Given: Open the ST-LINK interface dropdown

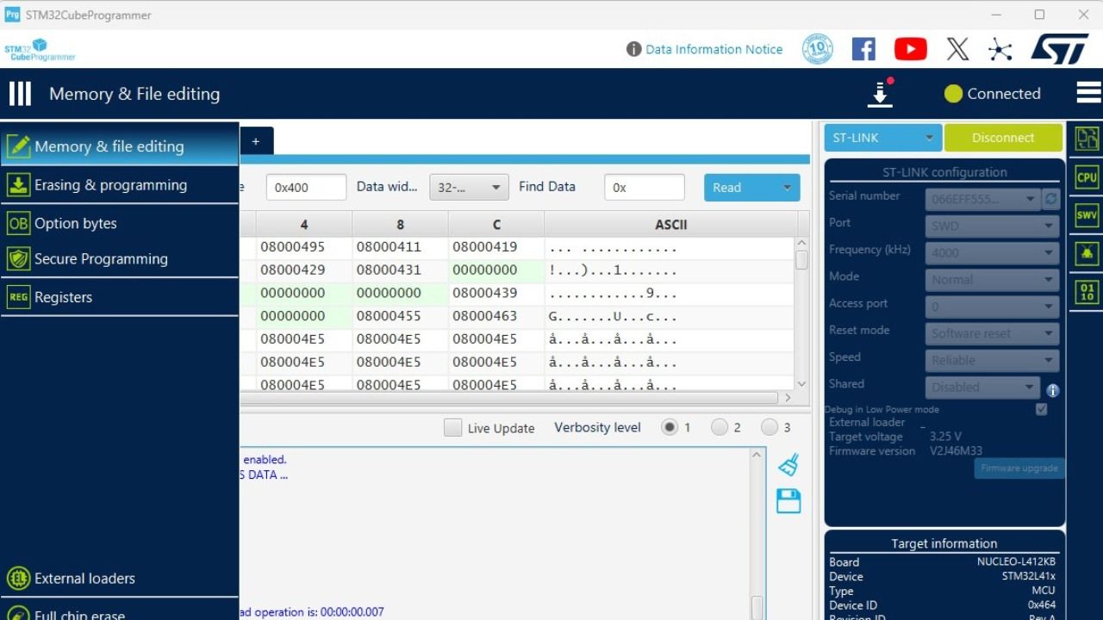Looking at the screenshot, I should 883,138.
